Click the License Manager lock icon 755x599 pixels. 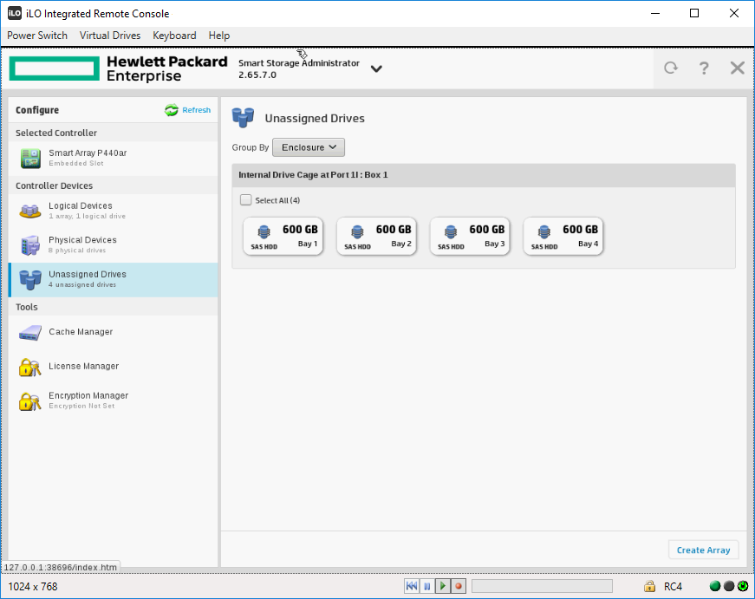click(29, 368)
